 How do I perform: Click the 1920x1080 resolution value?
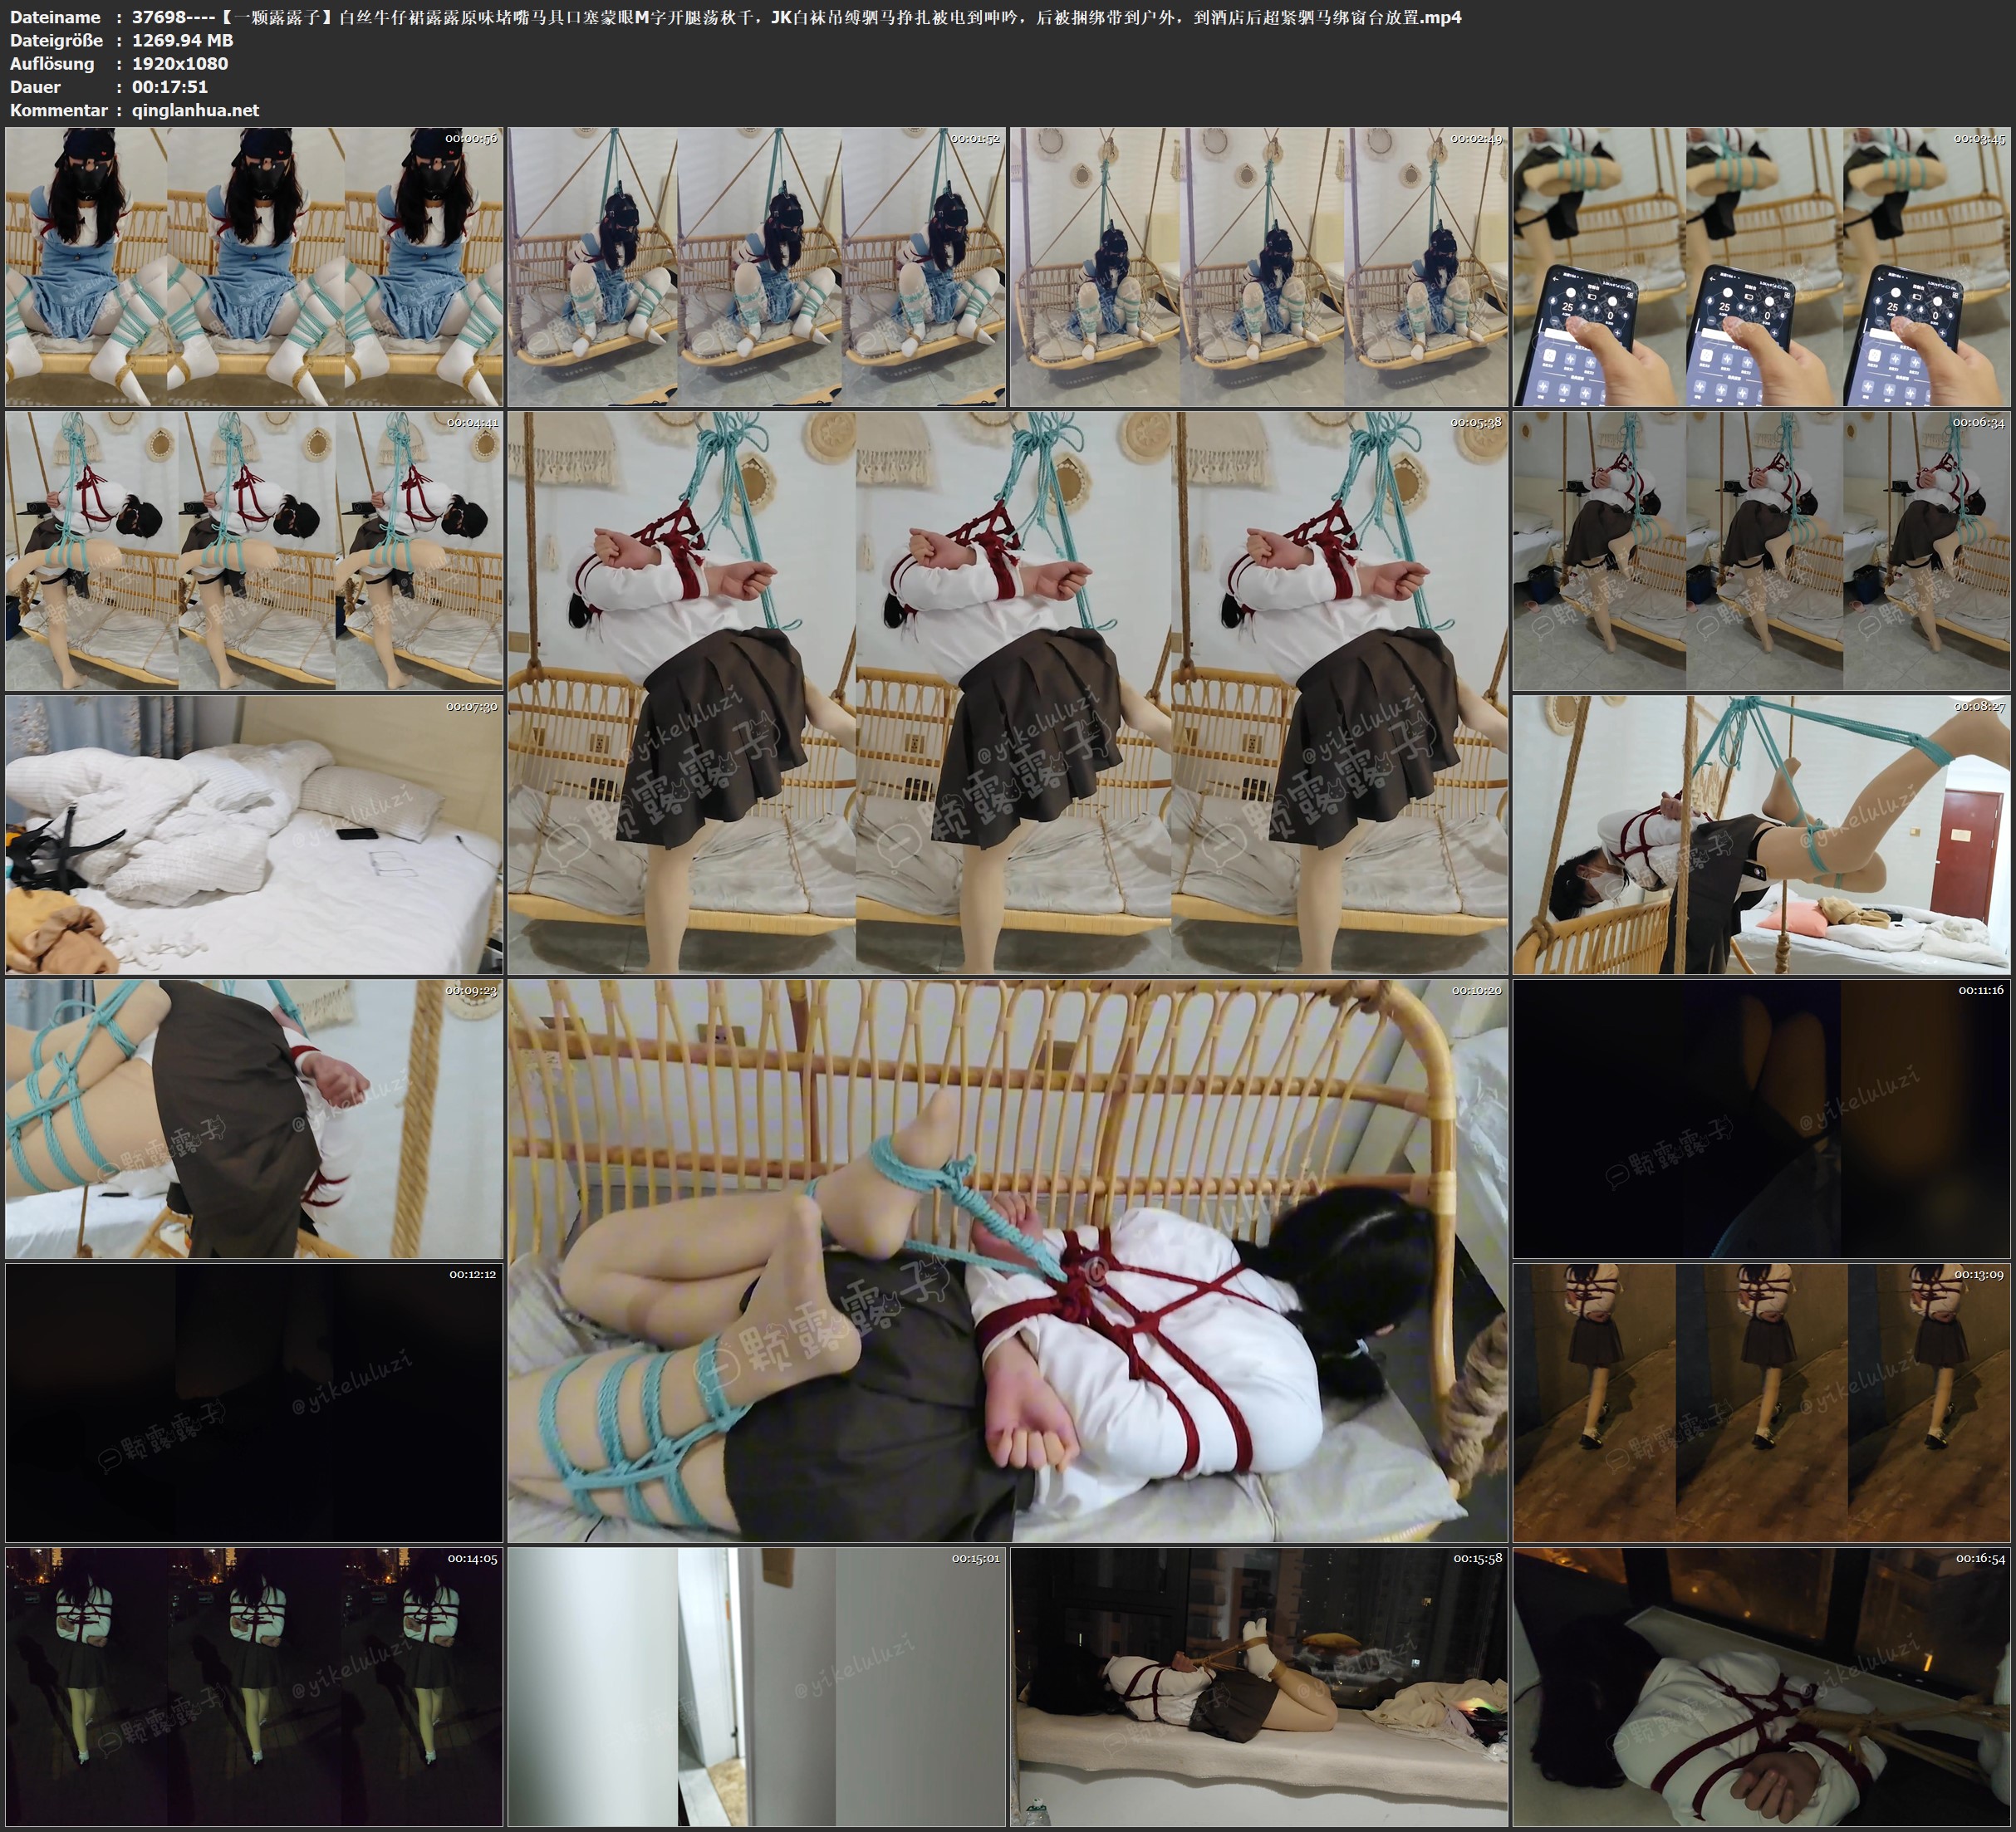pos(180,63)
